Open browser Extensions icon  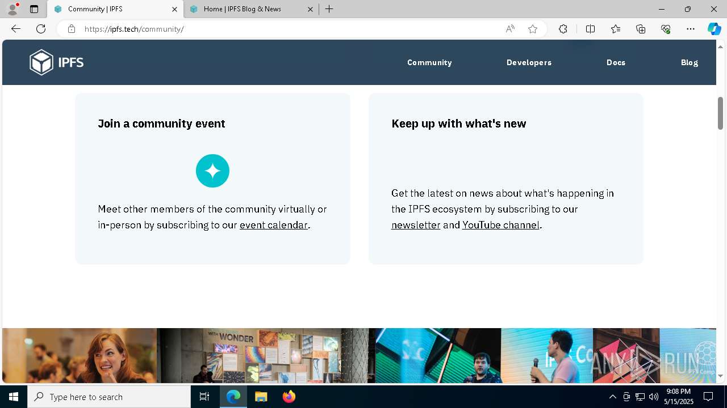(x=563, y=29)
